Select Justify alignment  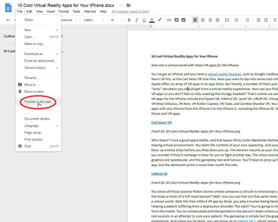[217, 20]
